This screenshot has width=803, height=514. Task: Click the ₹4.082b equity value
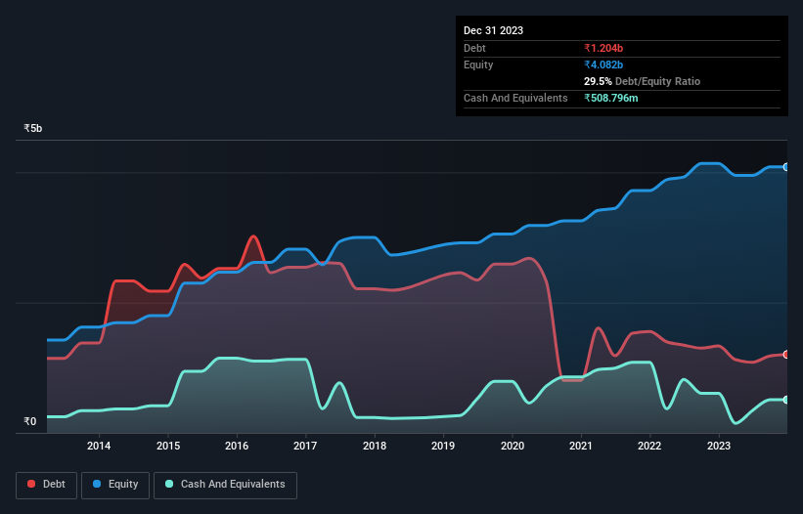click(x=603, y=64)
